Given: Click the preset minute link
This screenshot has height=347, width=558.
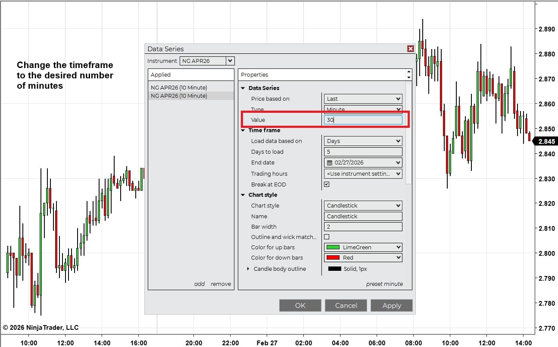Looking at the screenshot, I should [x=384, y=284].
